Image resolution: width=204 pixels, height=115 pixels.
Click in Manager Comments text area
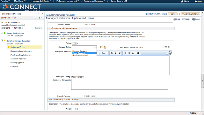coord(120,65)
